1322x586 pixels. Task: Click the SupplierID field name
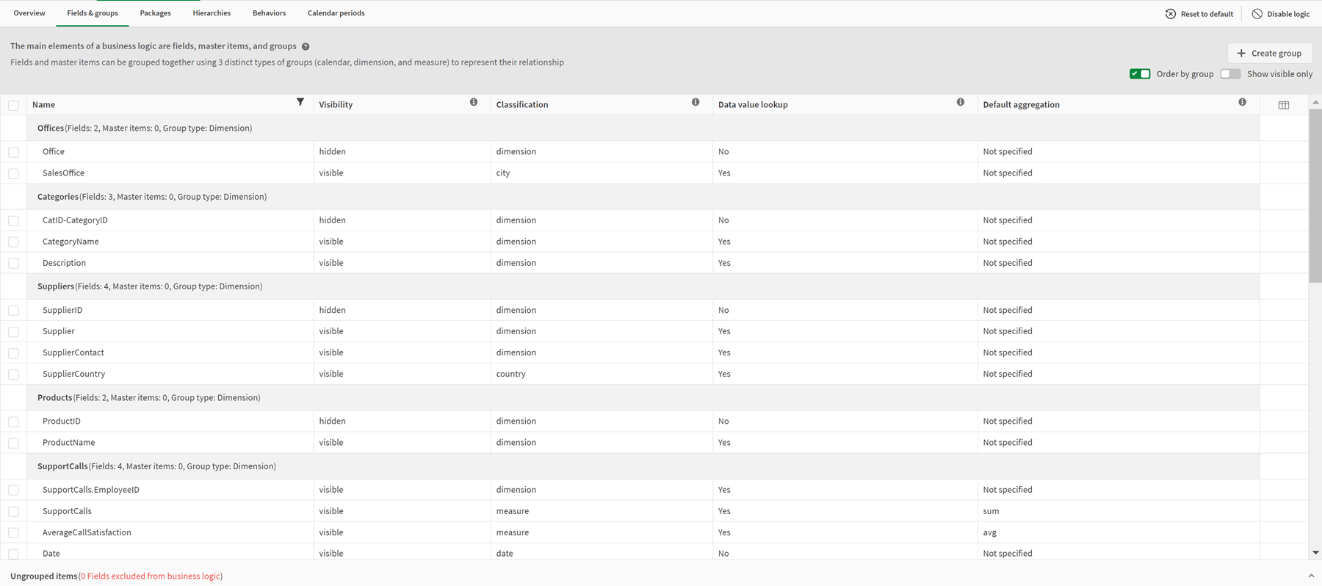click(x=62, y=310)
